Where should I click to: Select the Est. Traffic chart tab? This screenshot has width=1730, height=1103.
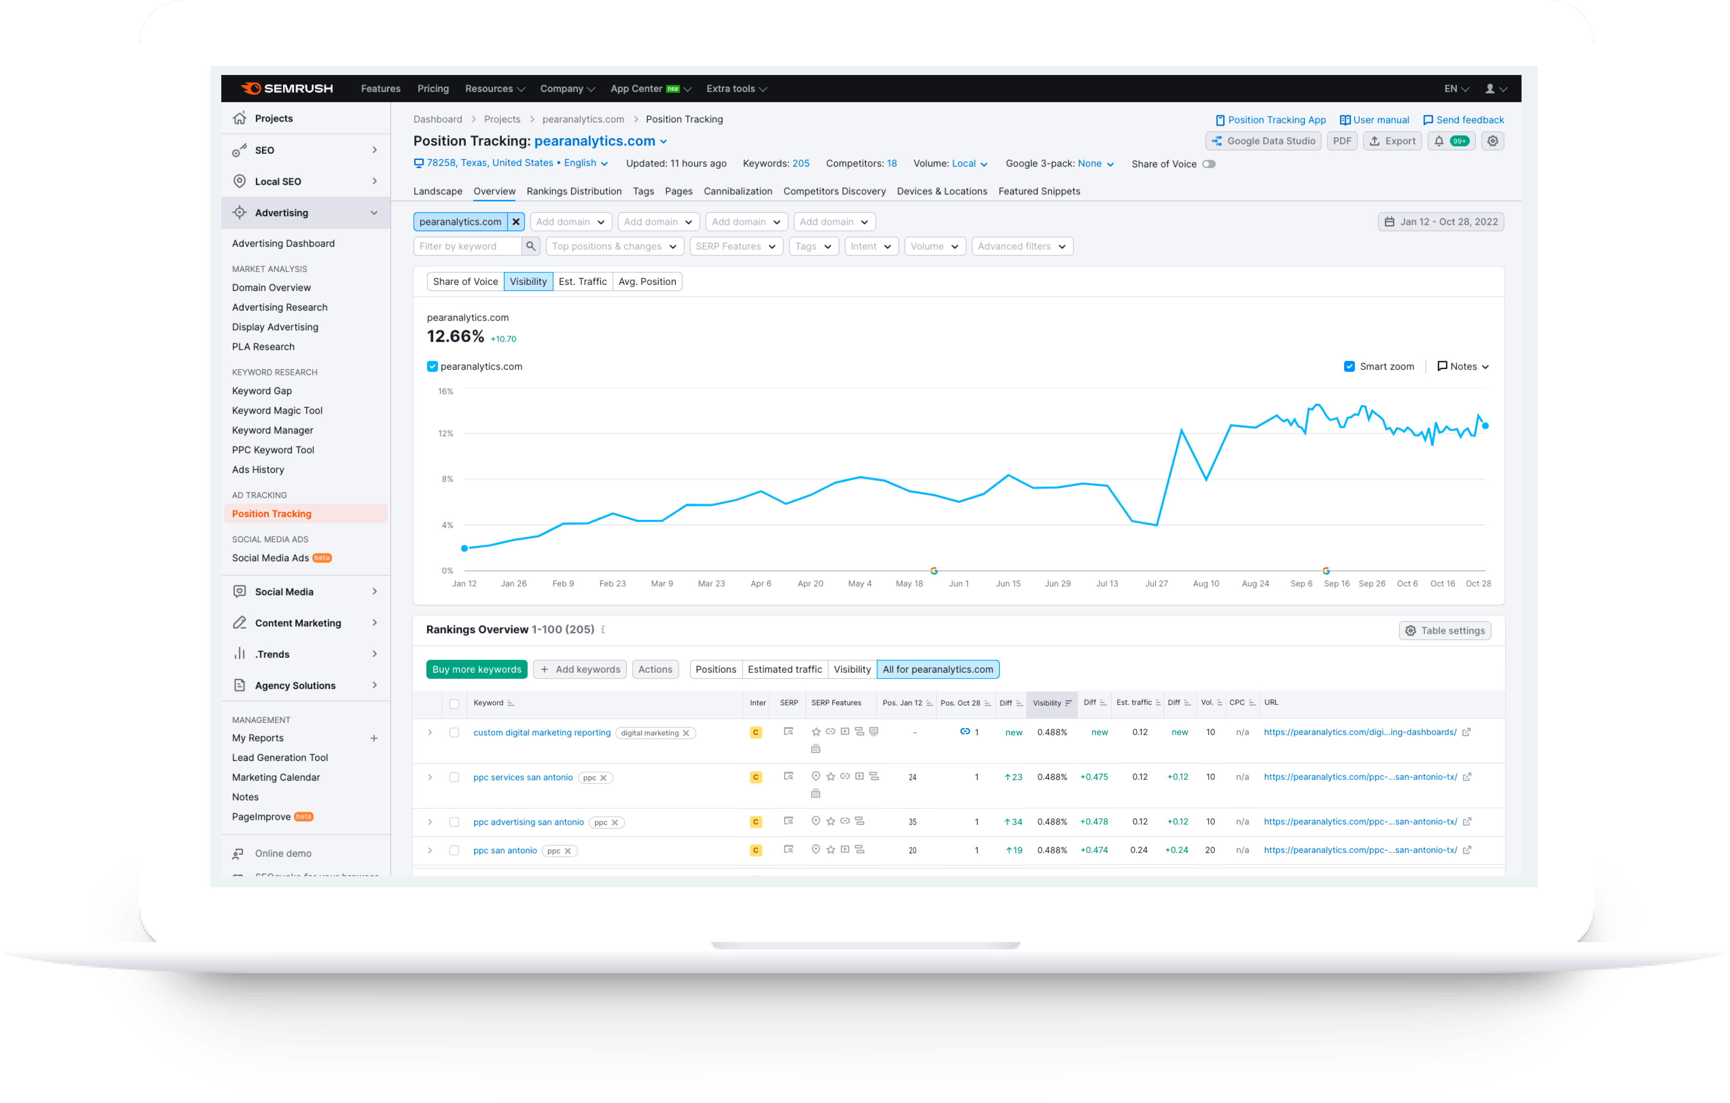(x=582, y=282)
